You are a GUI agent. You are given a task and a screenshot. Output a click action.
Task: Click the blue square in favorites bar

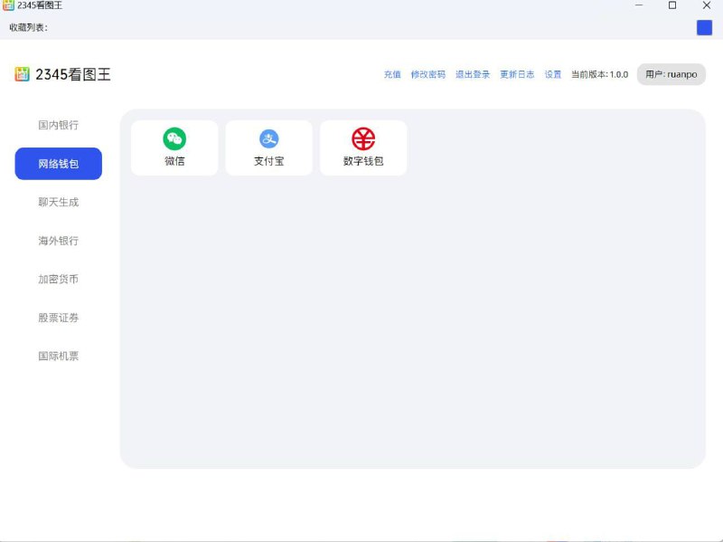(x=704, y=28)
